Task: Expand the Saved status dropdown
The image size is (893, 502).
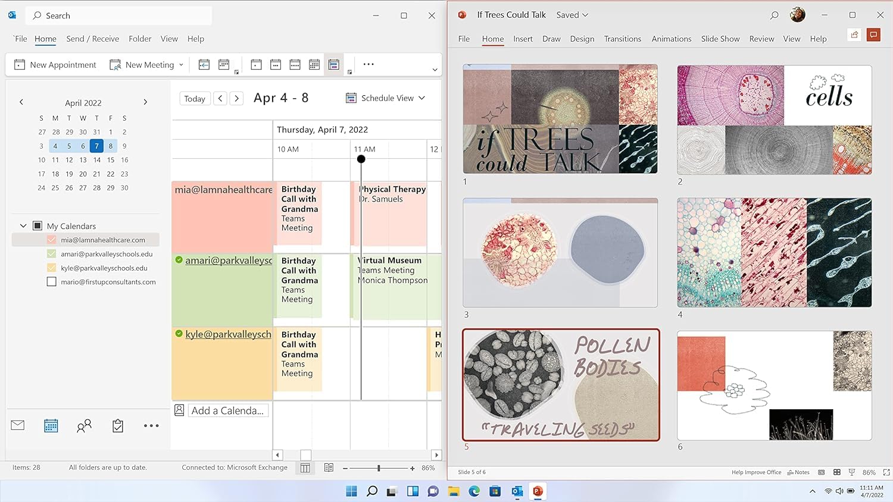Action: point(572,15)
